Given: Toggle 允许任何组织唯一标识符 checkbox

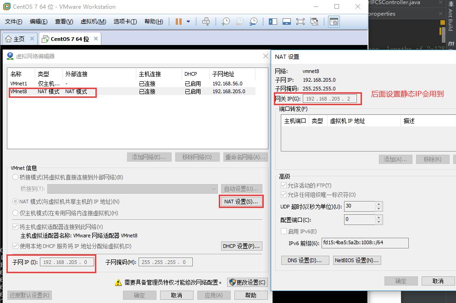Looking at the screenshot, I should pos(284,195).
